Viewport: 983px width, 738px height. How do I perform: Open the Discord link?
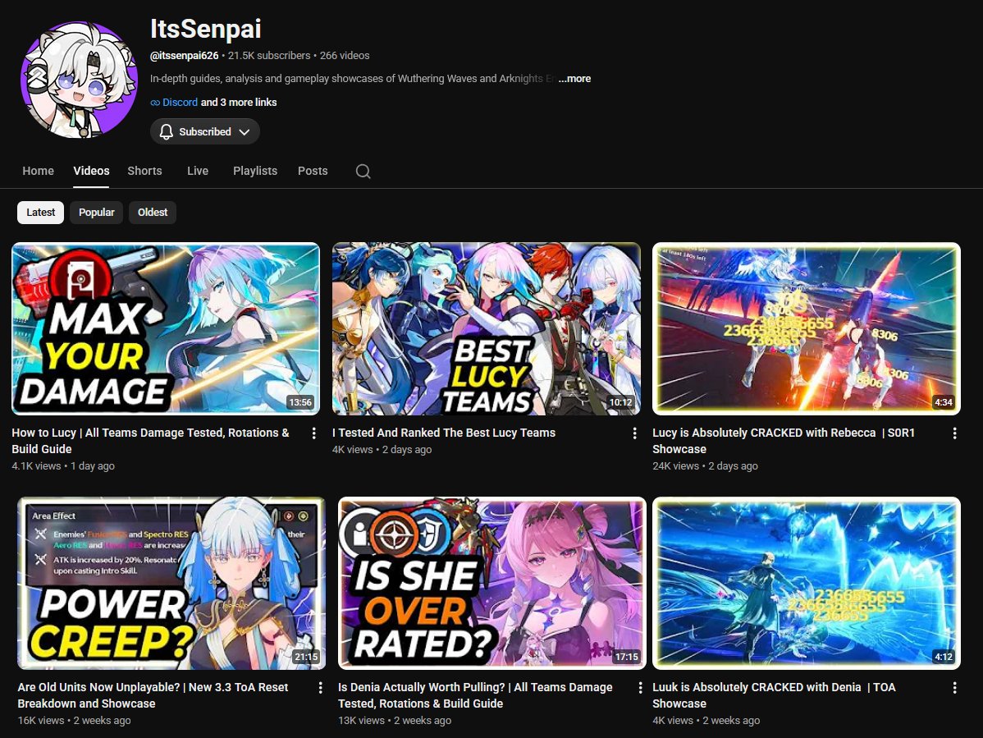pos(180,103)
